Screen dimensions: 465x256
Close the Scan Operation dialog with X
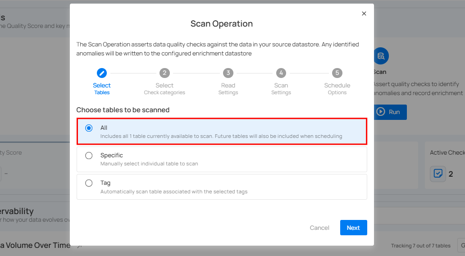tap(364, 14)
